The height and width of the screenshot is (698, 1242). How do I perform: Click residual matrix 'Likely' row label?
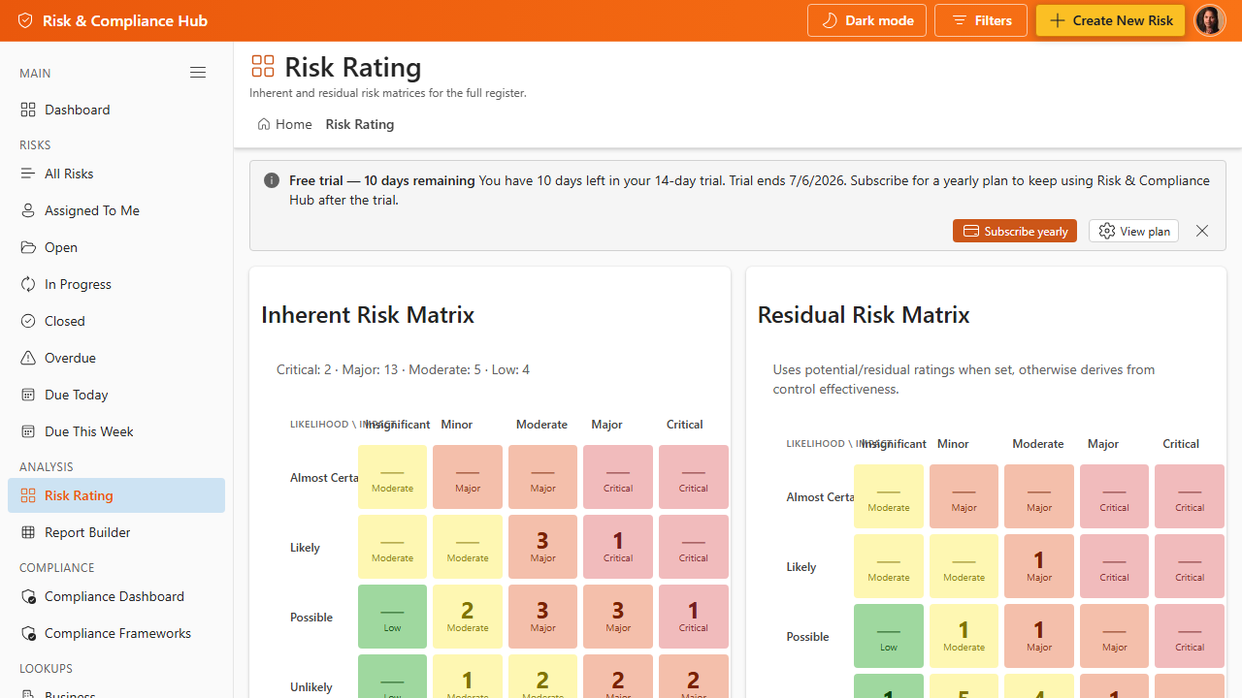coord(801,566)
